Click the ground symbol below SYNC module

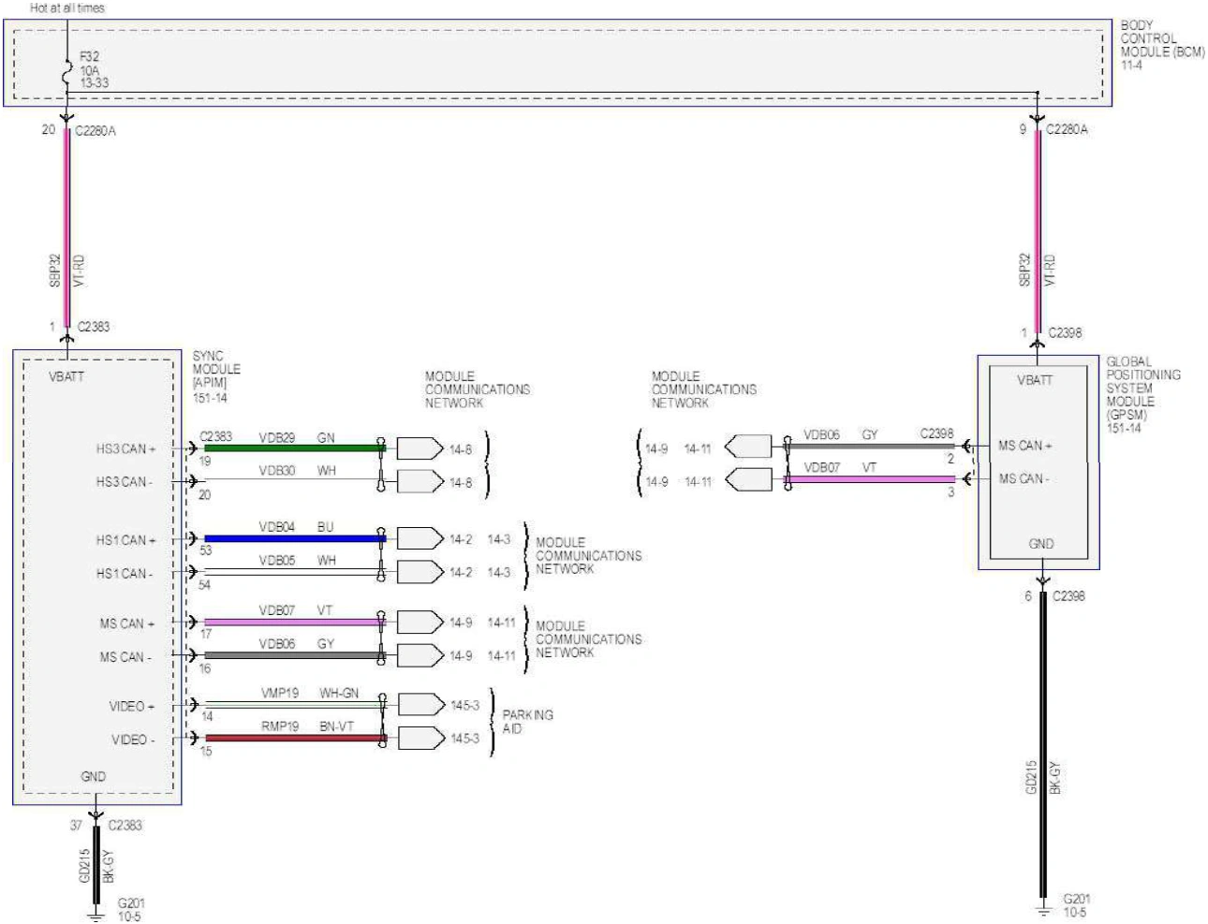point(95,916)
